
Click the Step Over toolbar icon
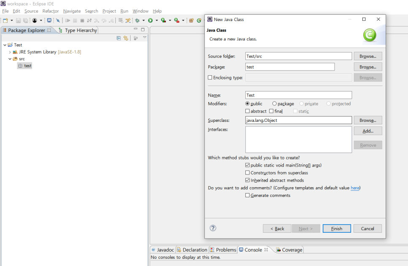[x=104, y=21]
